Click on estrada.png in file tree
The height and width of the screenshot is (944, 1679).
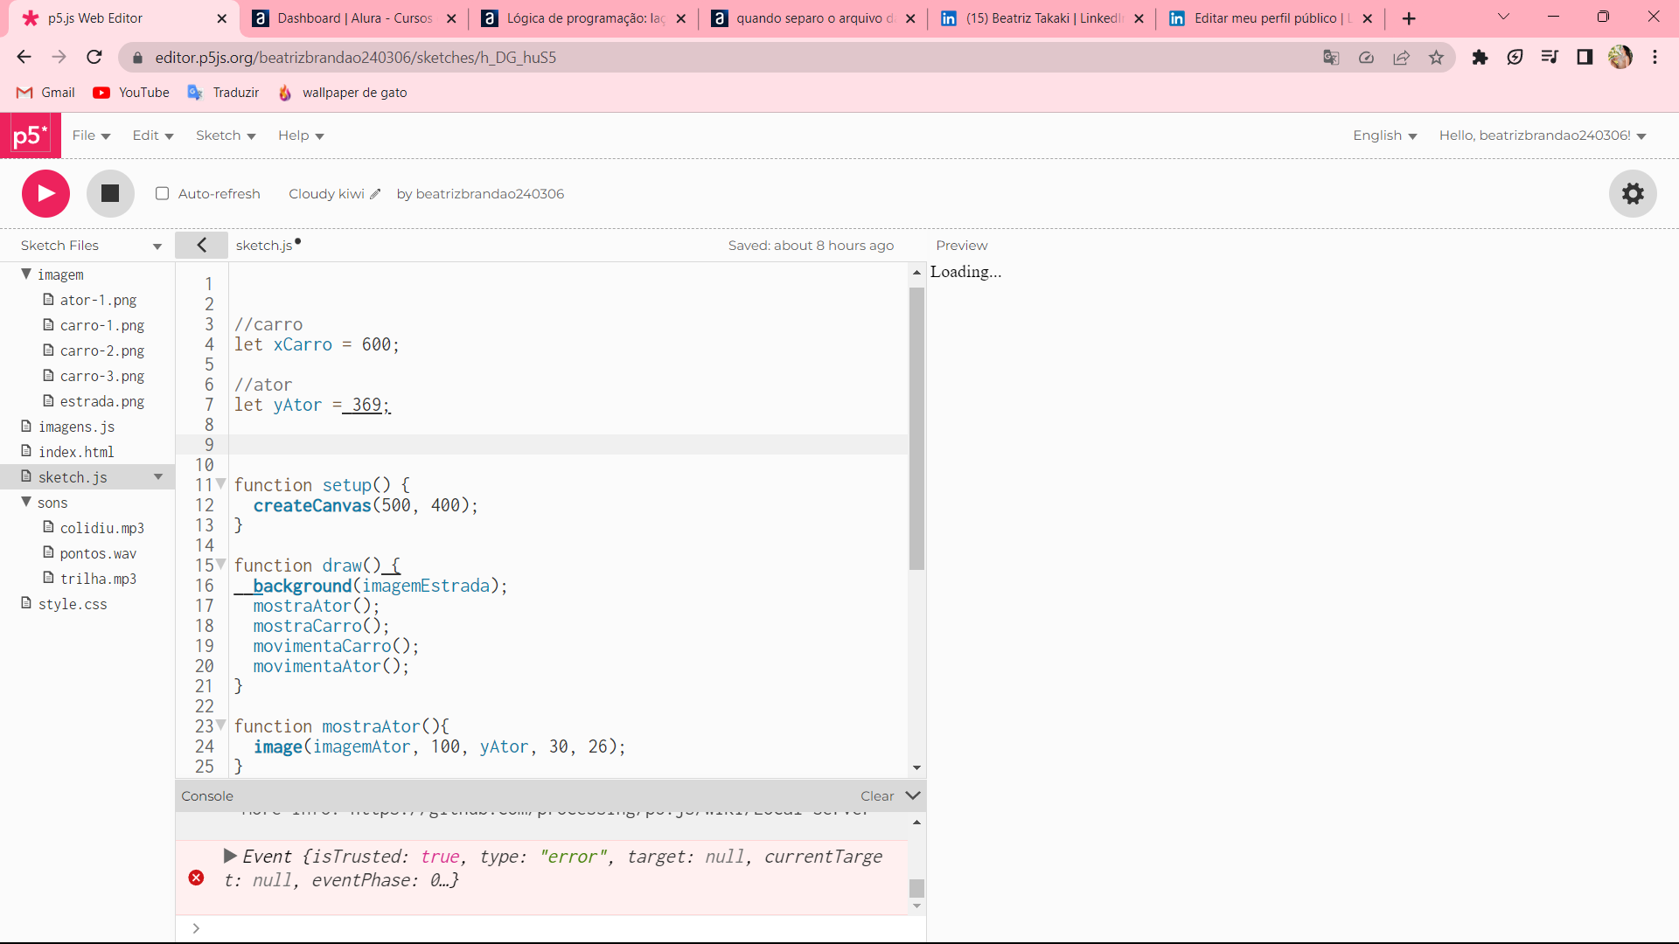pos(101,401)
